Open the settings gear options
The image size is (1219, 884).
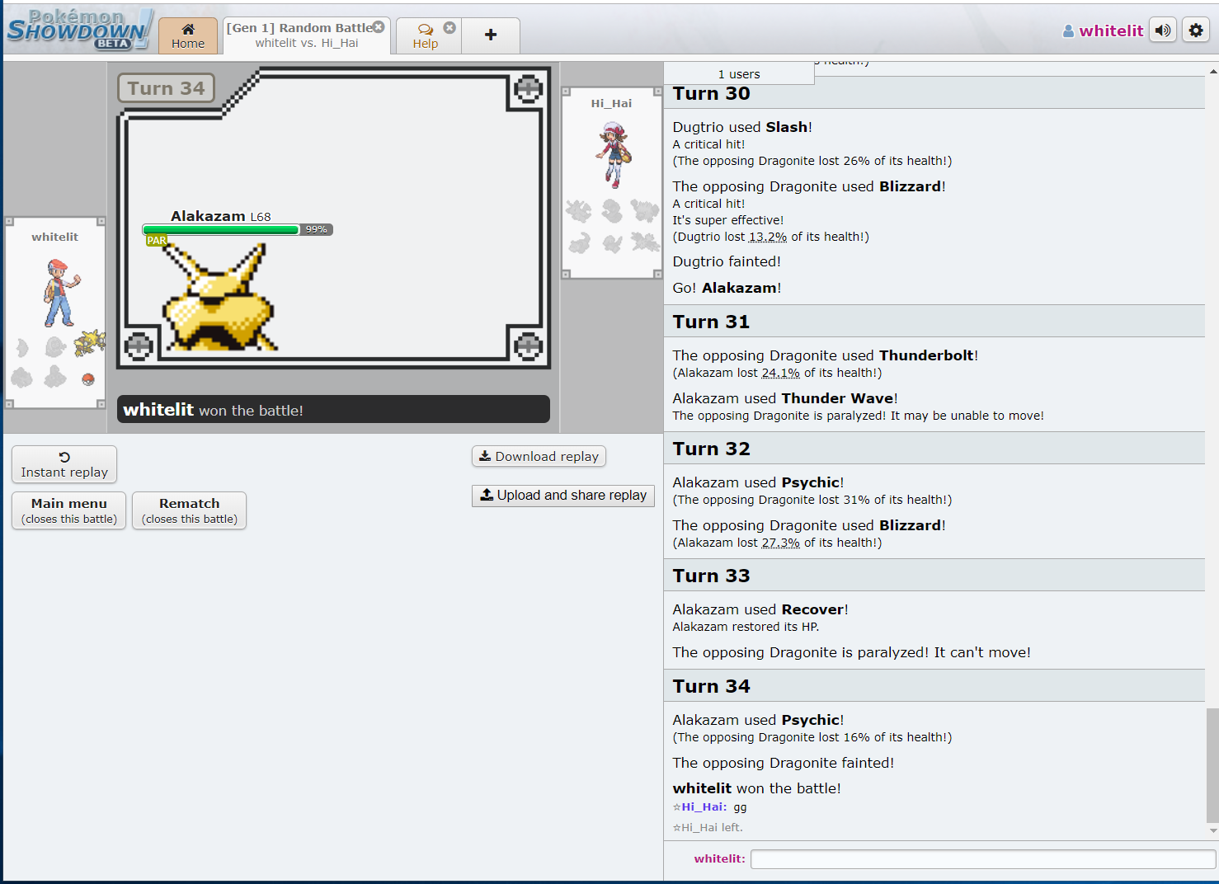pos(1196,31)
